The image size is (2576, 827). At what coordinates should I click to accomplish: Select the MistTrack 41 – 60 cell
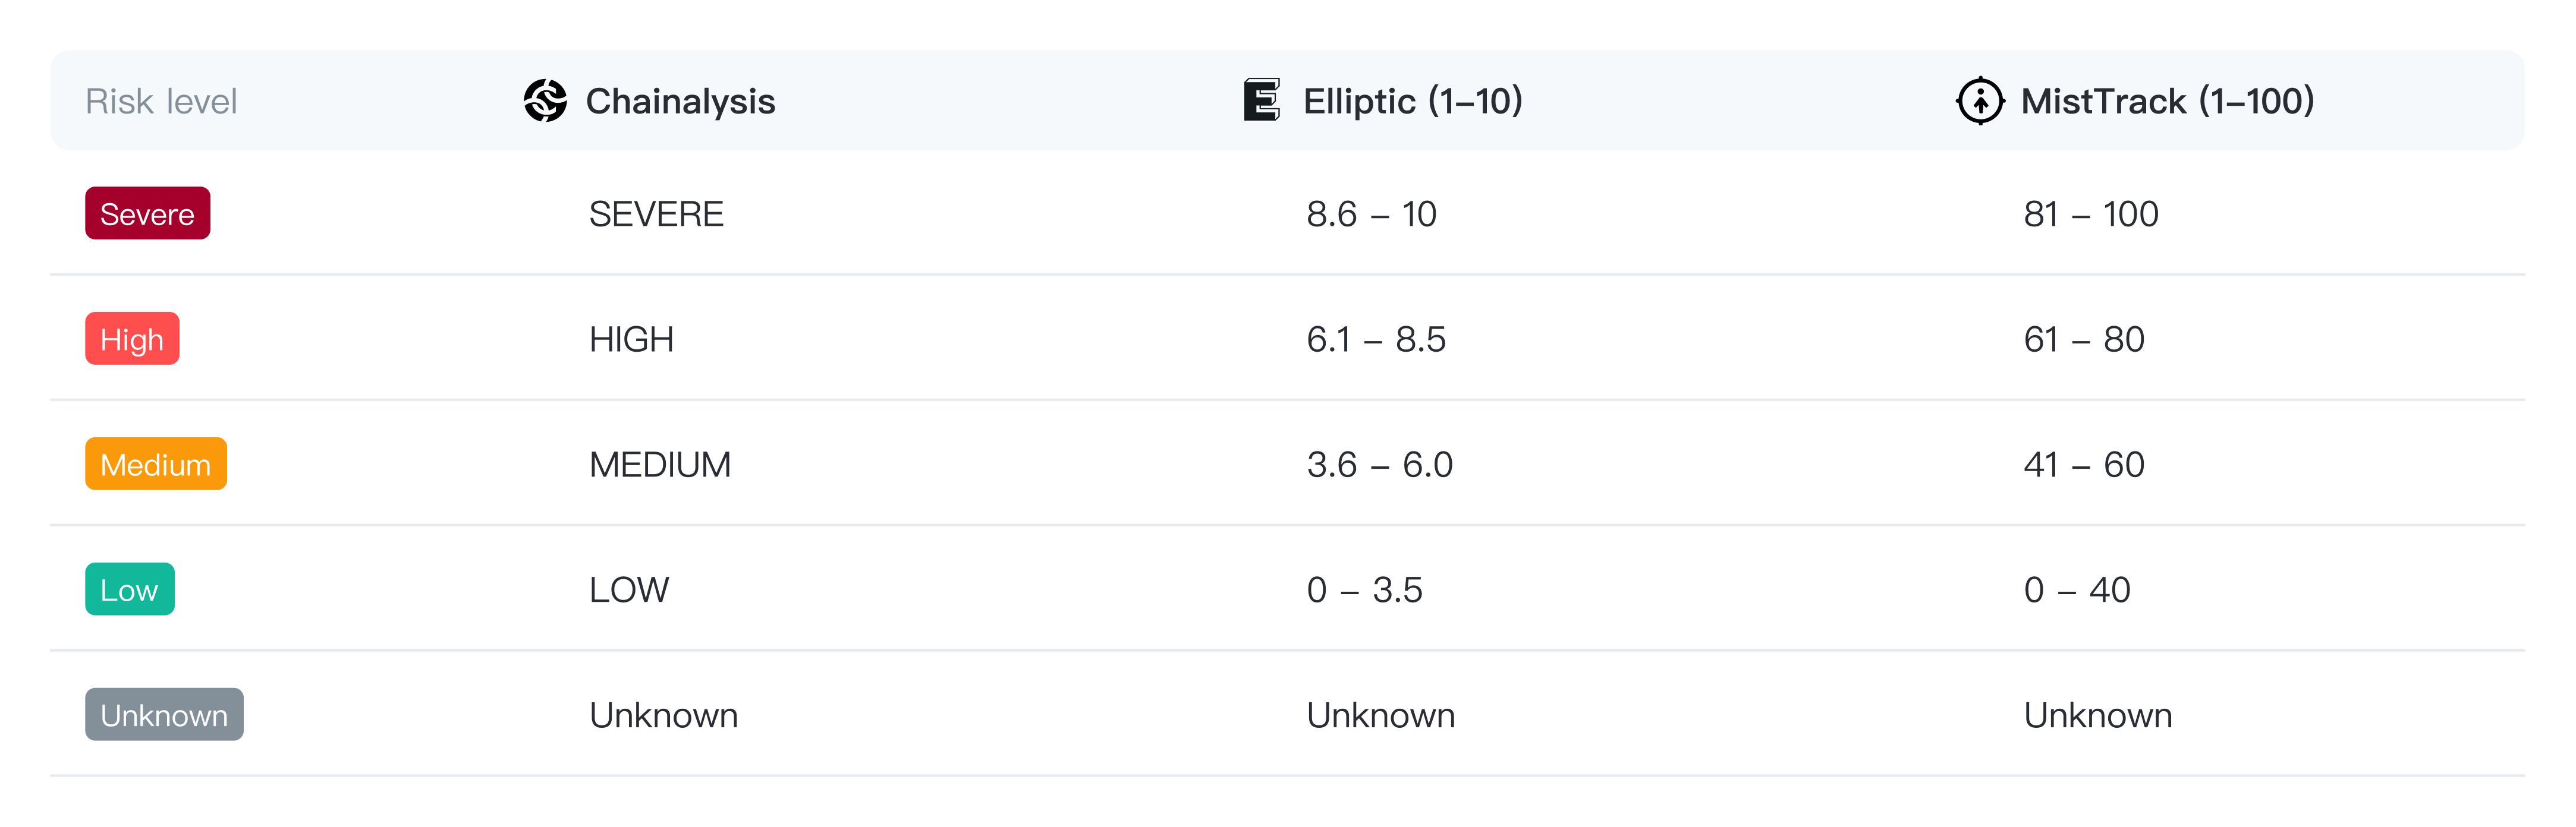[x=2084, y=465]
